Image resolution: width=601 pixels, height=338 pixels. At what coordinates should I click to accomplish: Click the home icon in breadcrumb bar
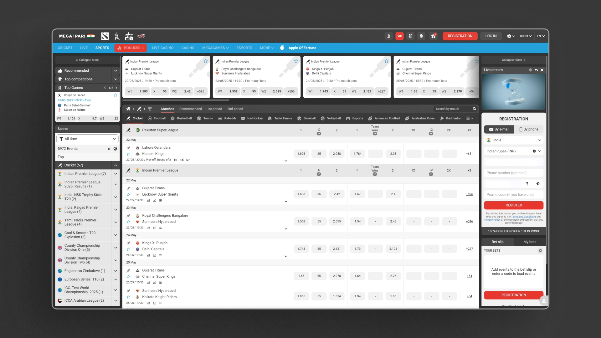click(x=128, y=109)
